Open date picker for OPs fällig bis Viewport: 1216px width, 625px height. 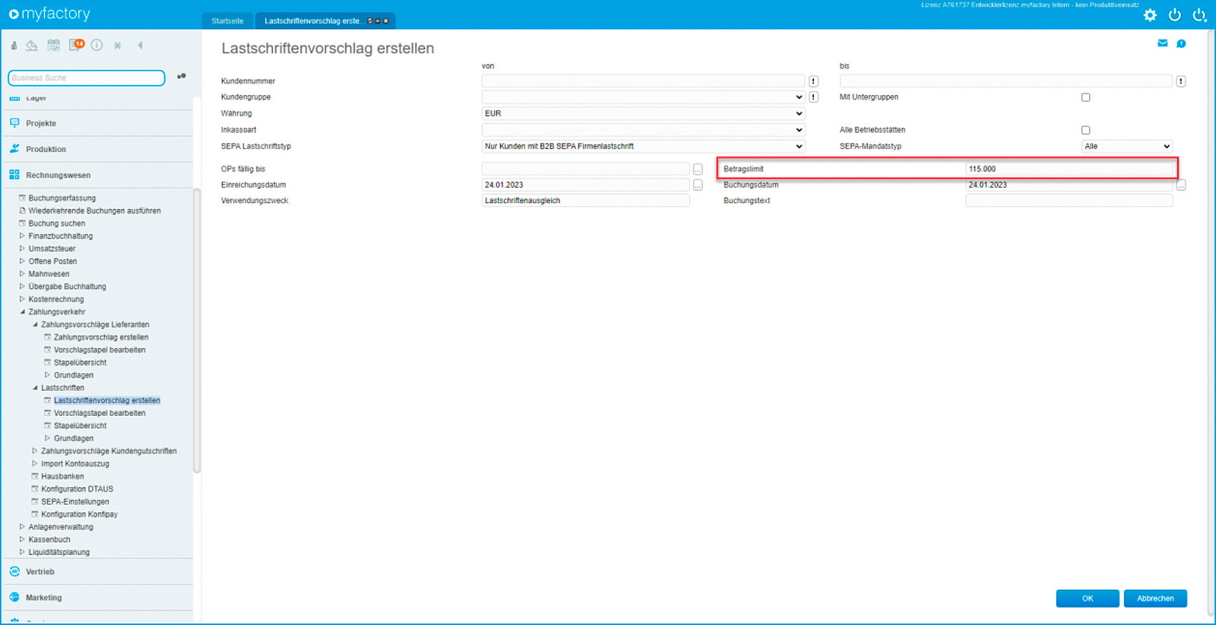(x=698, y=169)
